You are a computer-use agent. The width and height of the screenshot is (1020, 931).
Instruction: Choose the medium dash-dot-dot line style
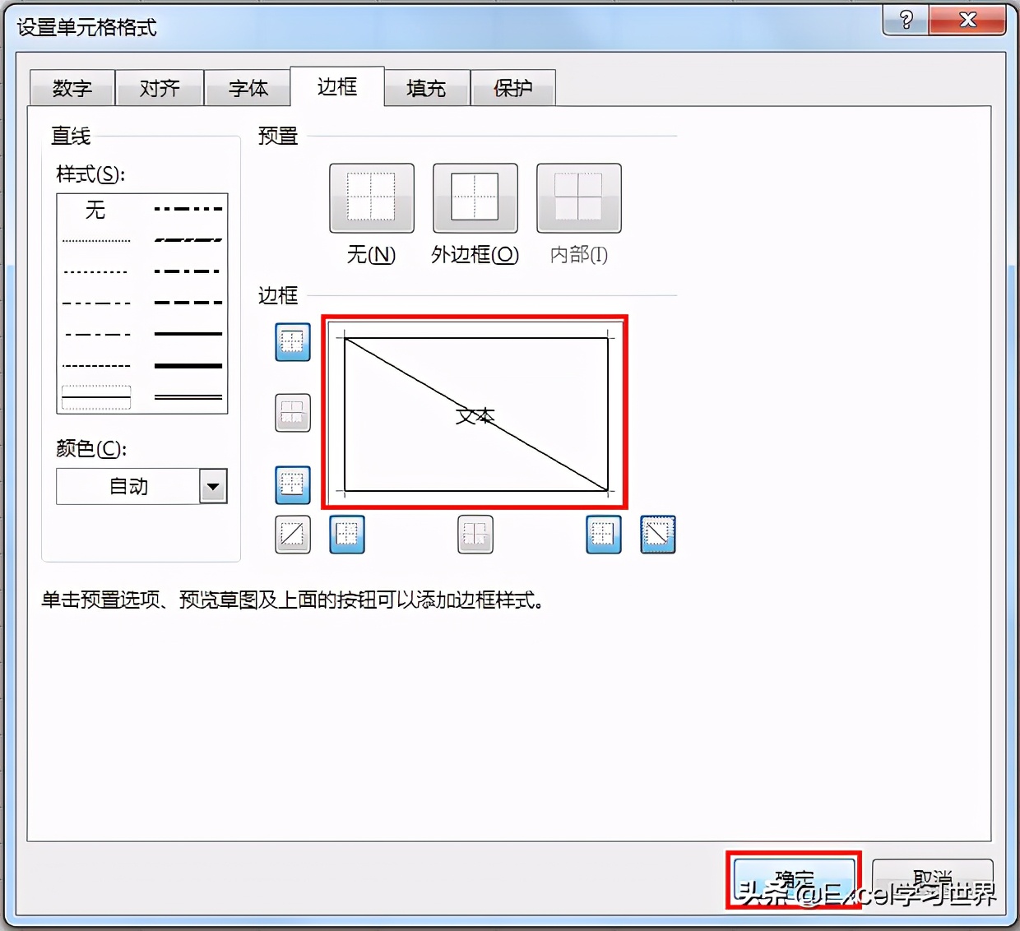click(188, 209)
